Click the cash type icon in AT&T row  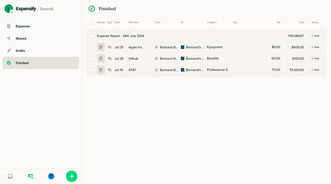pos(110,70)
